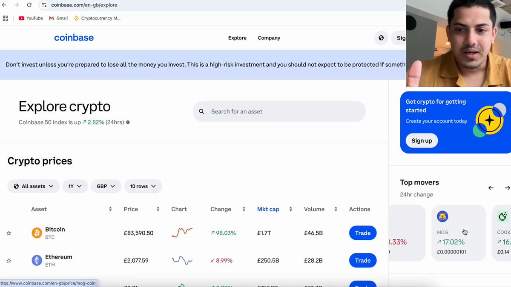Star Ethereum to add to watchlist
Screen dimensions: 511x287
[x=9, y=261]
